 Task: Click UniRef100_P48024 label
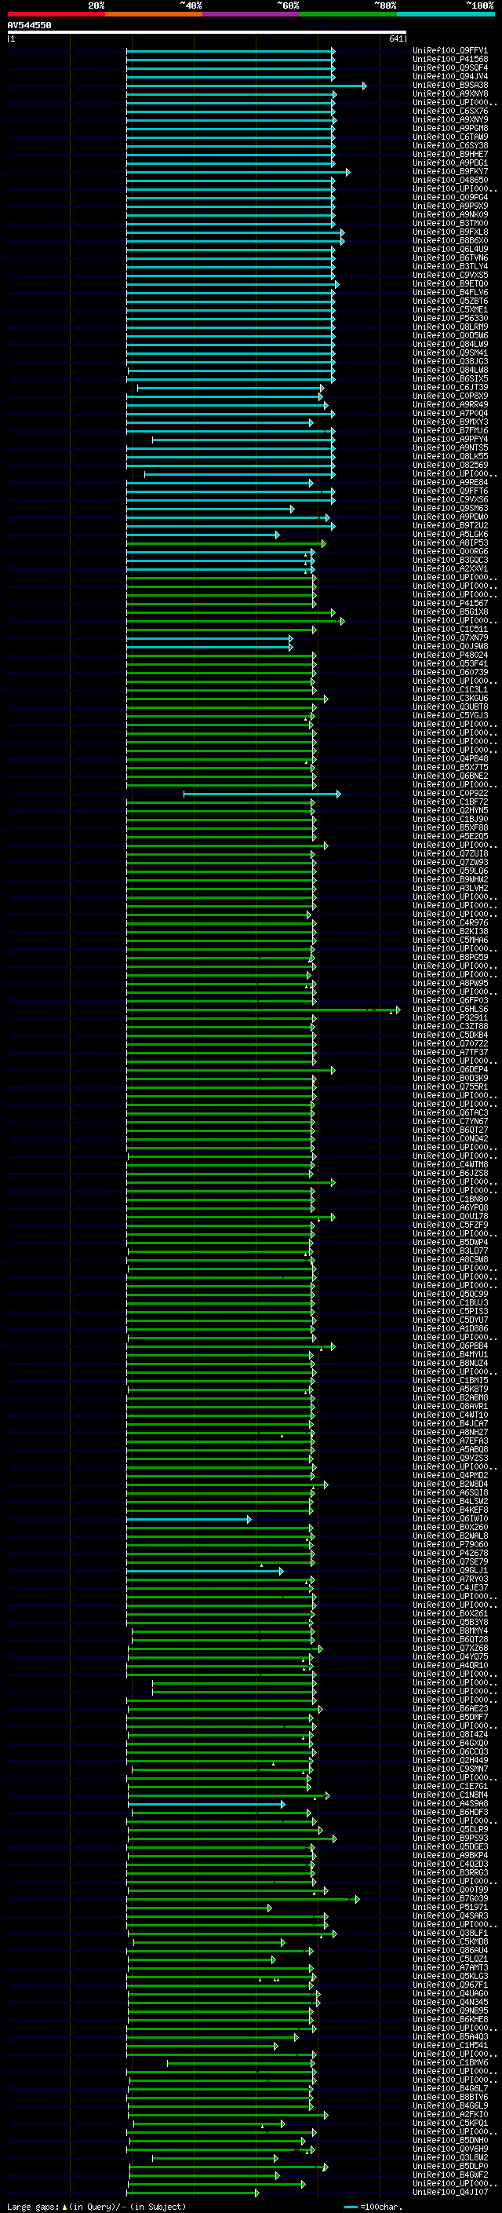tap(450, 655)
